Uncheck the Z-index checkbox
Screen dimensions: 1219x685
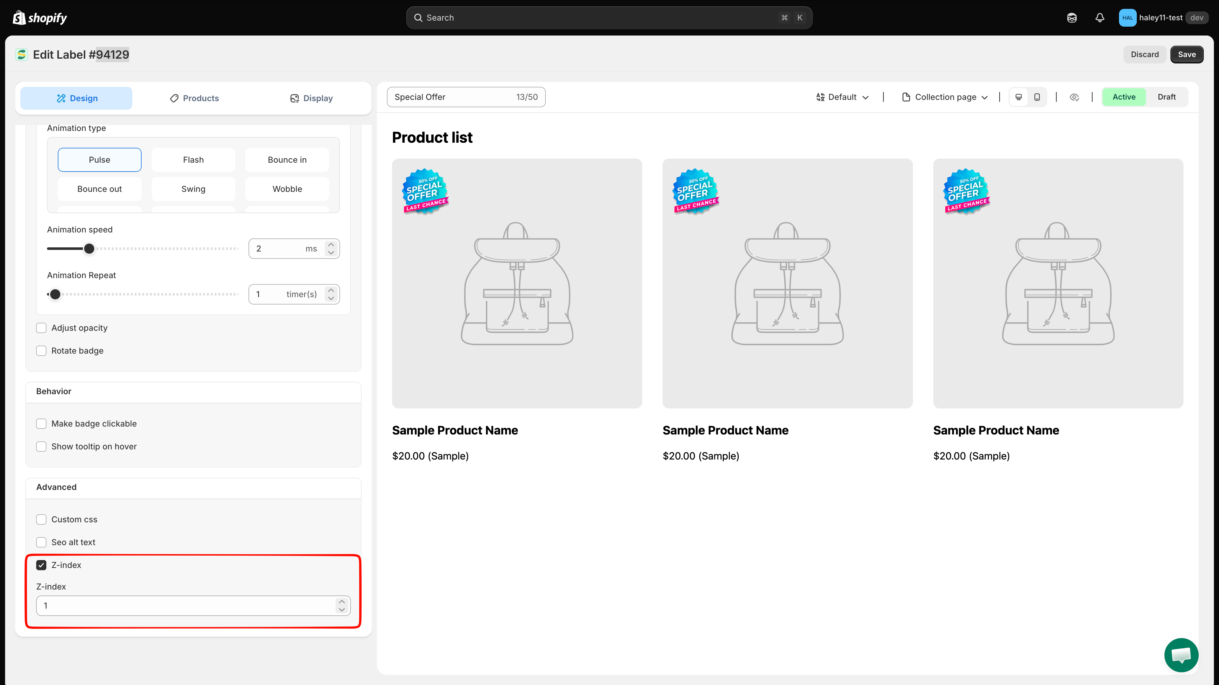pos(41,565)
